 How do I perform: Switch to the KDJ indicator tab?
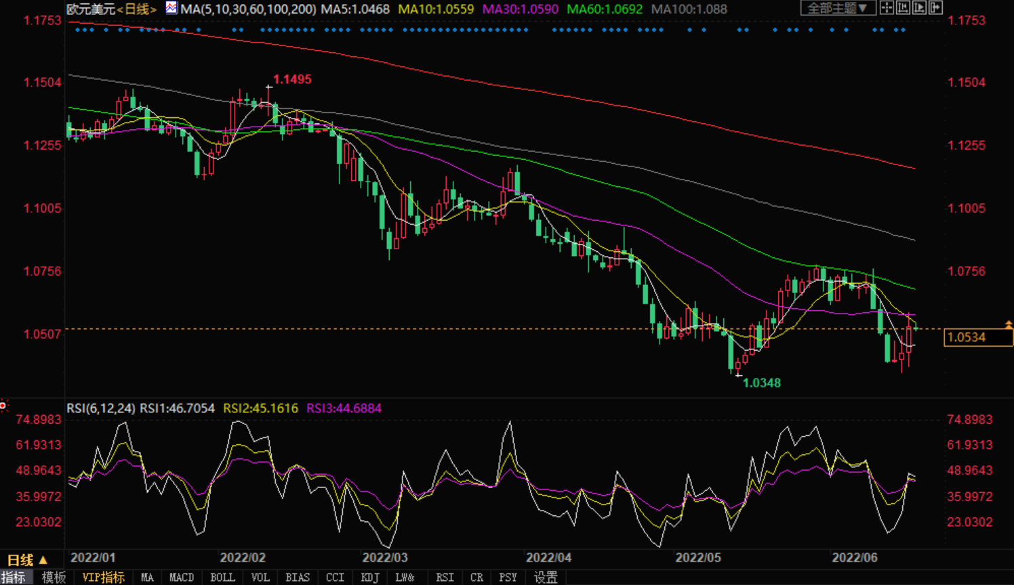click(x=370, y=578)
